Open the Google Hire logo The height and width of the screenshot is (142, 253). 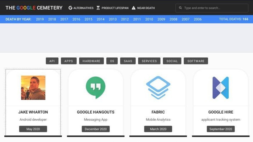click(220, 88)
